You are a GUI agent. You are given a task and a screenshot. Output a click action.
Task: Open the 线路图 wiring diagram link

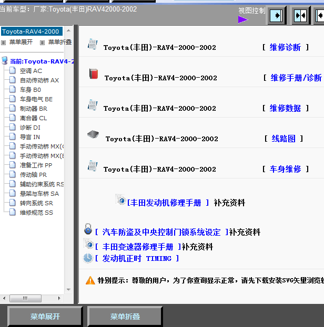point(283,139)
